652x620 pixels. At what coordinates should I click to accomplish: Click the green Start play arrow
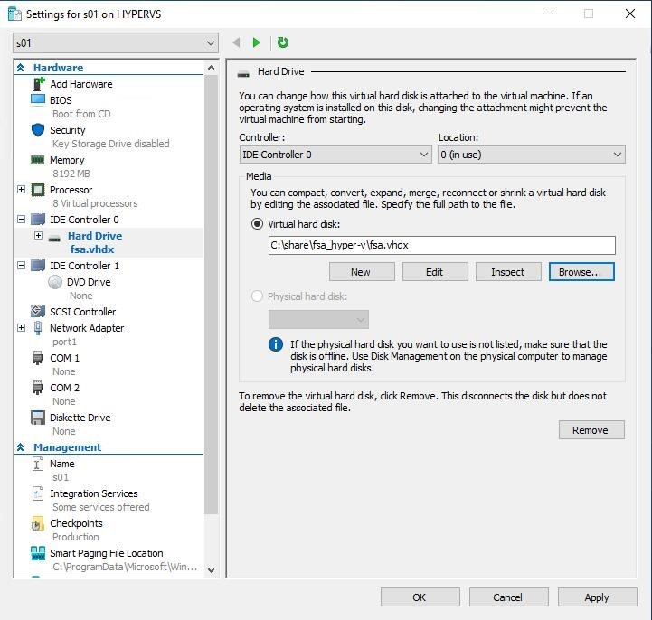(257, 42)
